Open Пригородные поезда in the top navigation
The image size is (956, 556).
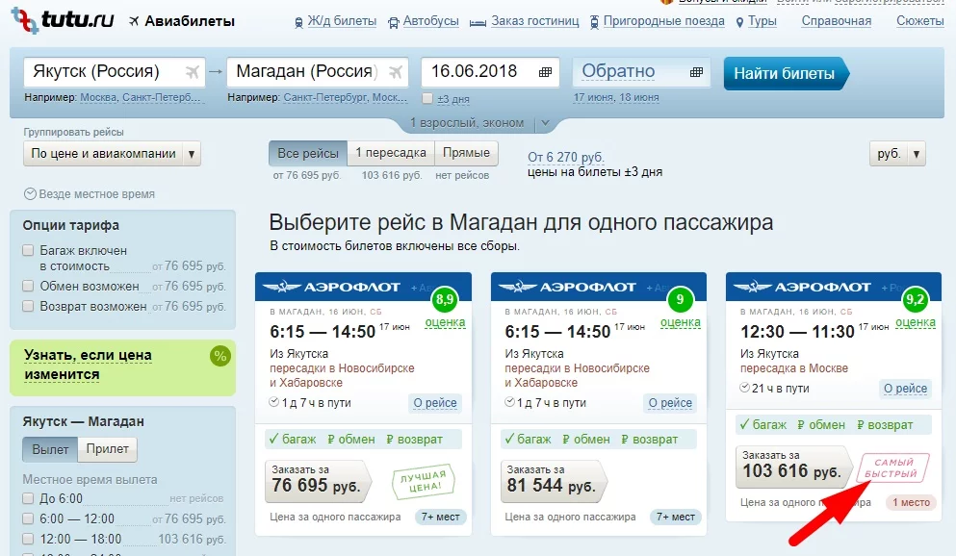[664, 21]
